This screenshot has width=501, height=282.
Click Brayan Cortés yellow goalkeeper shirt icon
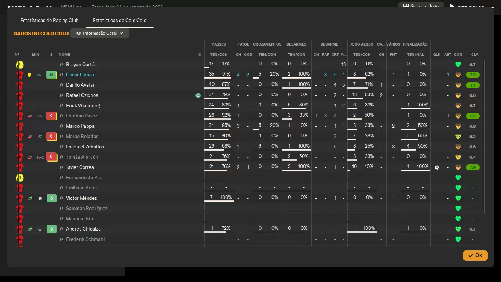pos(20,65)
